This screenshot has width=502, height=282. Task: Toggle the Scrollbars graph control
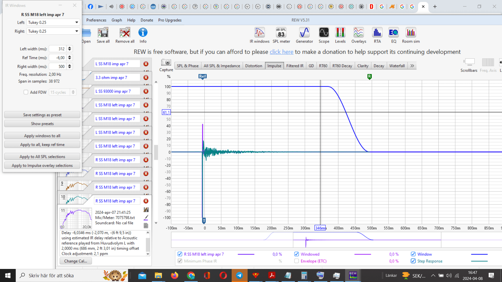click(x=469, y=65)
